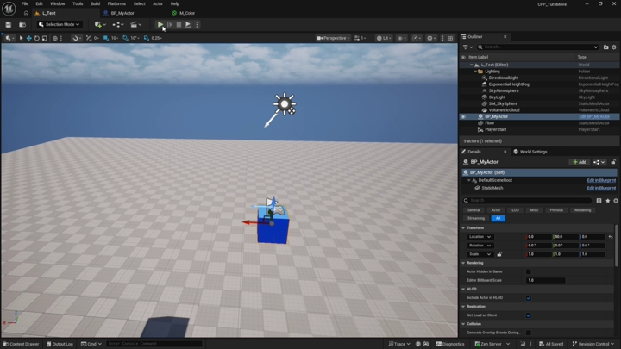
Task: Collapse the Lighting folder in Outliner
Action: 475,72
